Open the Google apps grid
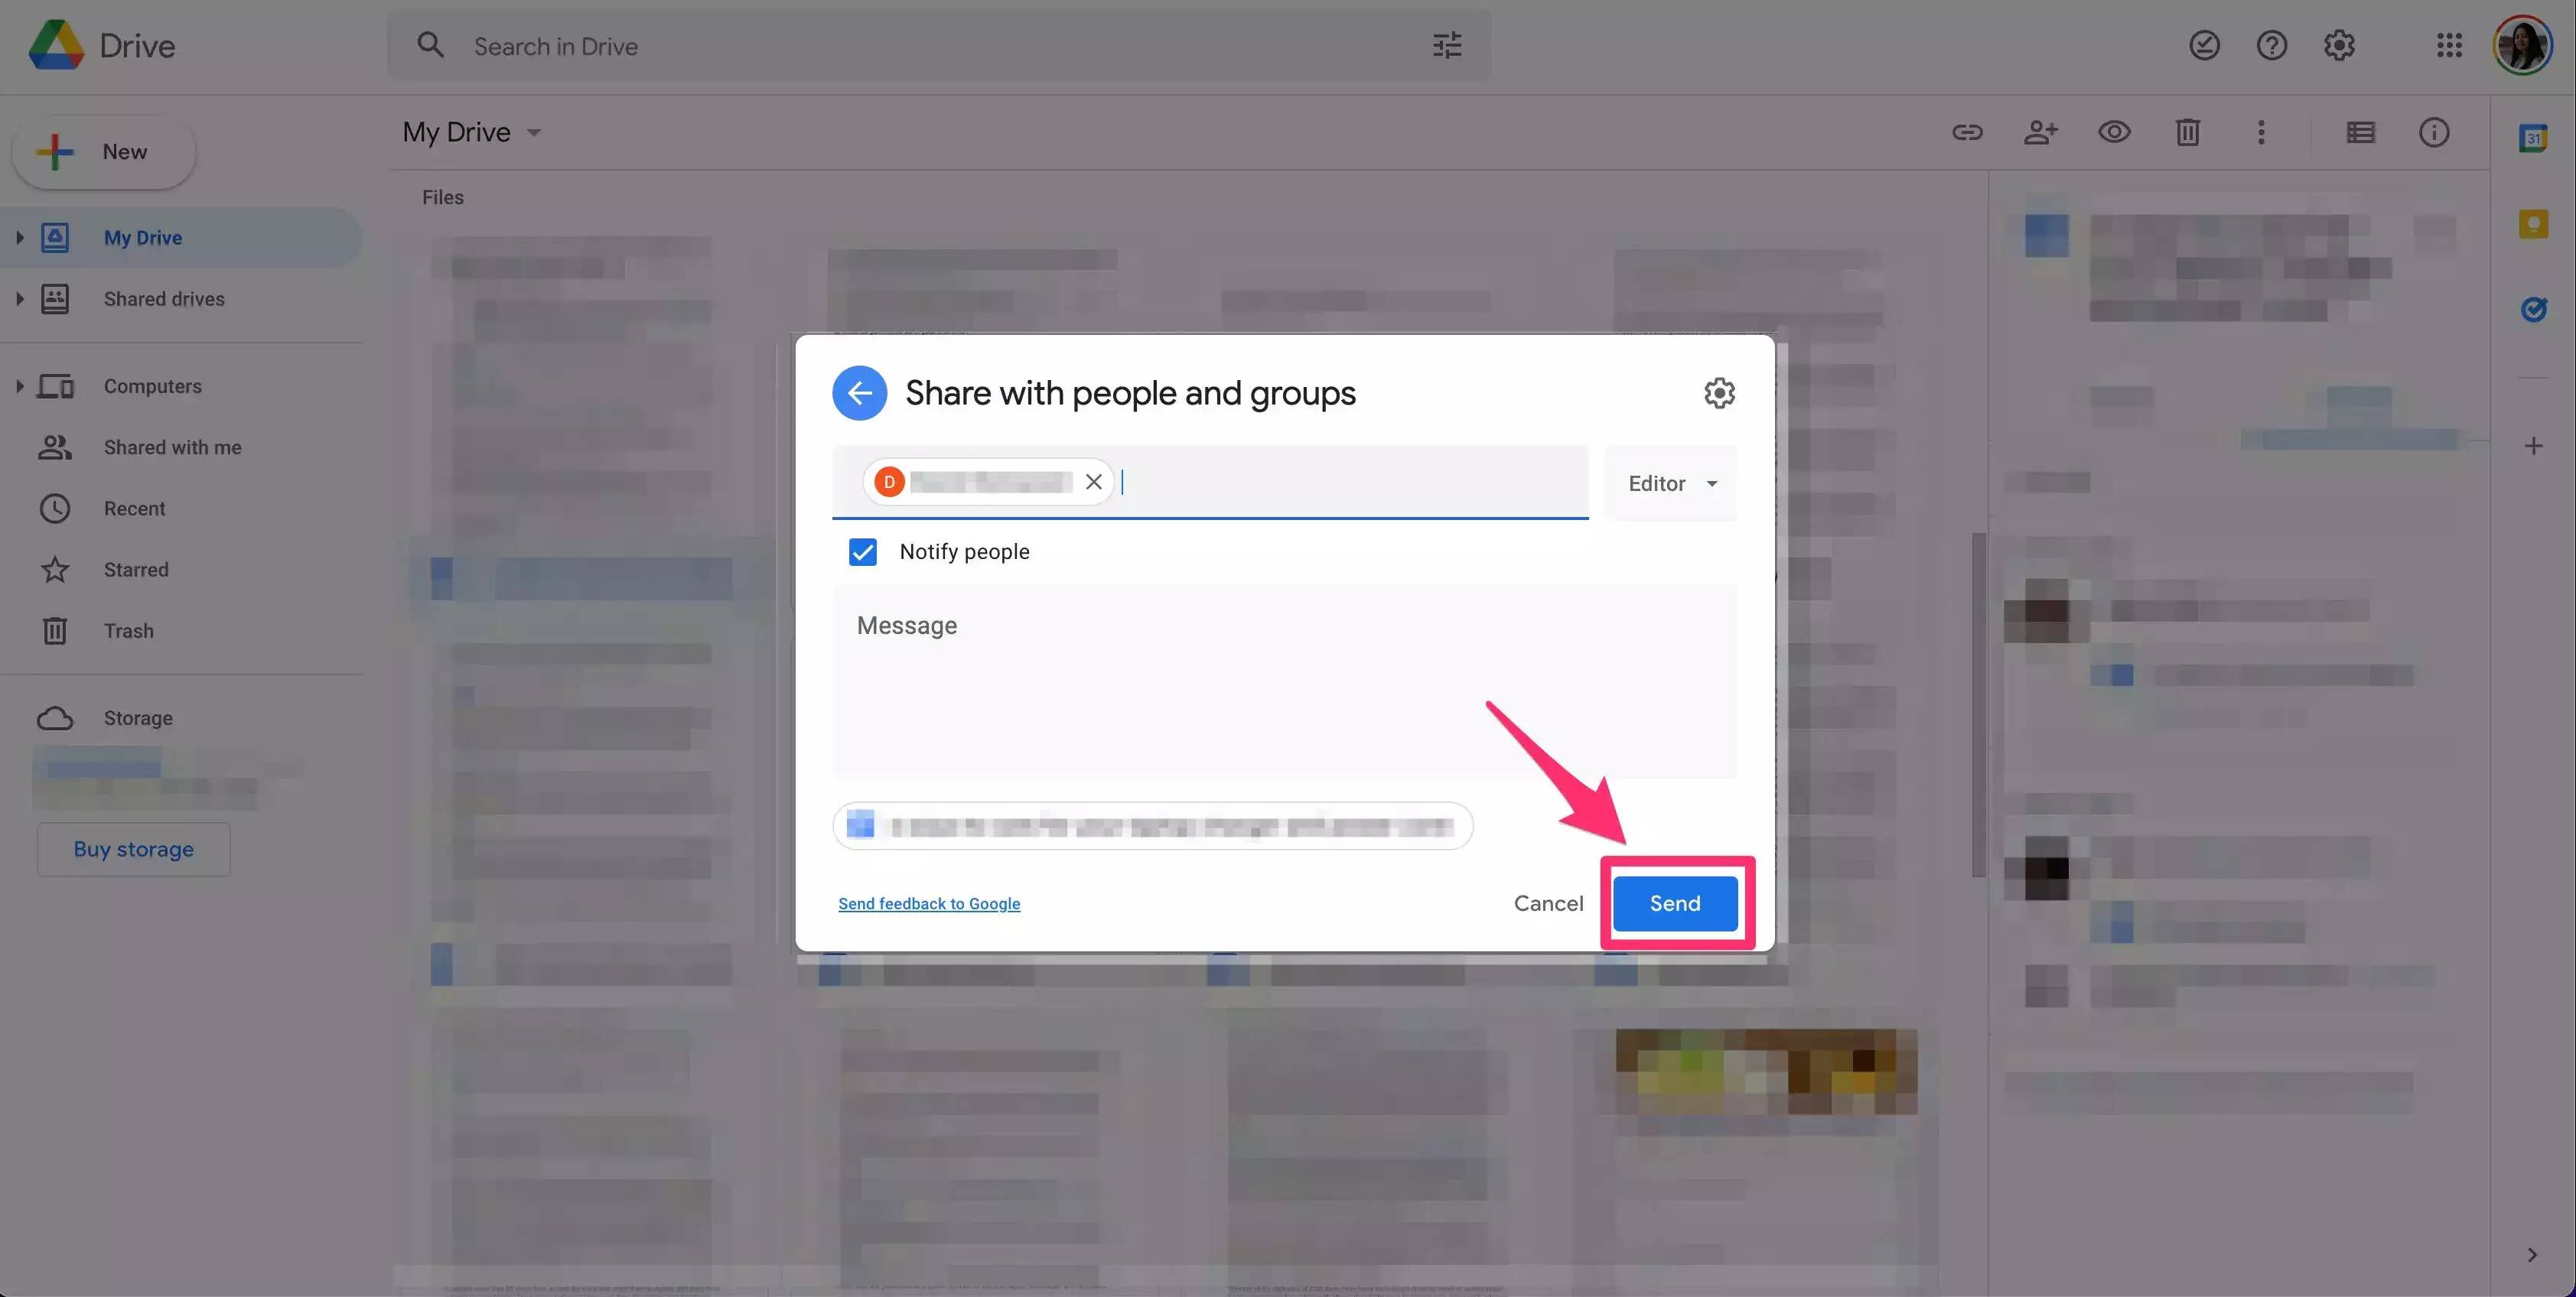This screenshot has height=1297, width=2576. [x=2448, y=45]
